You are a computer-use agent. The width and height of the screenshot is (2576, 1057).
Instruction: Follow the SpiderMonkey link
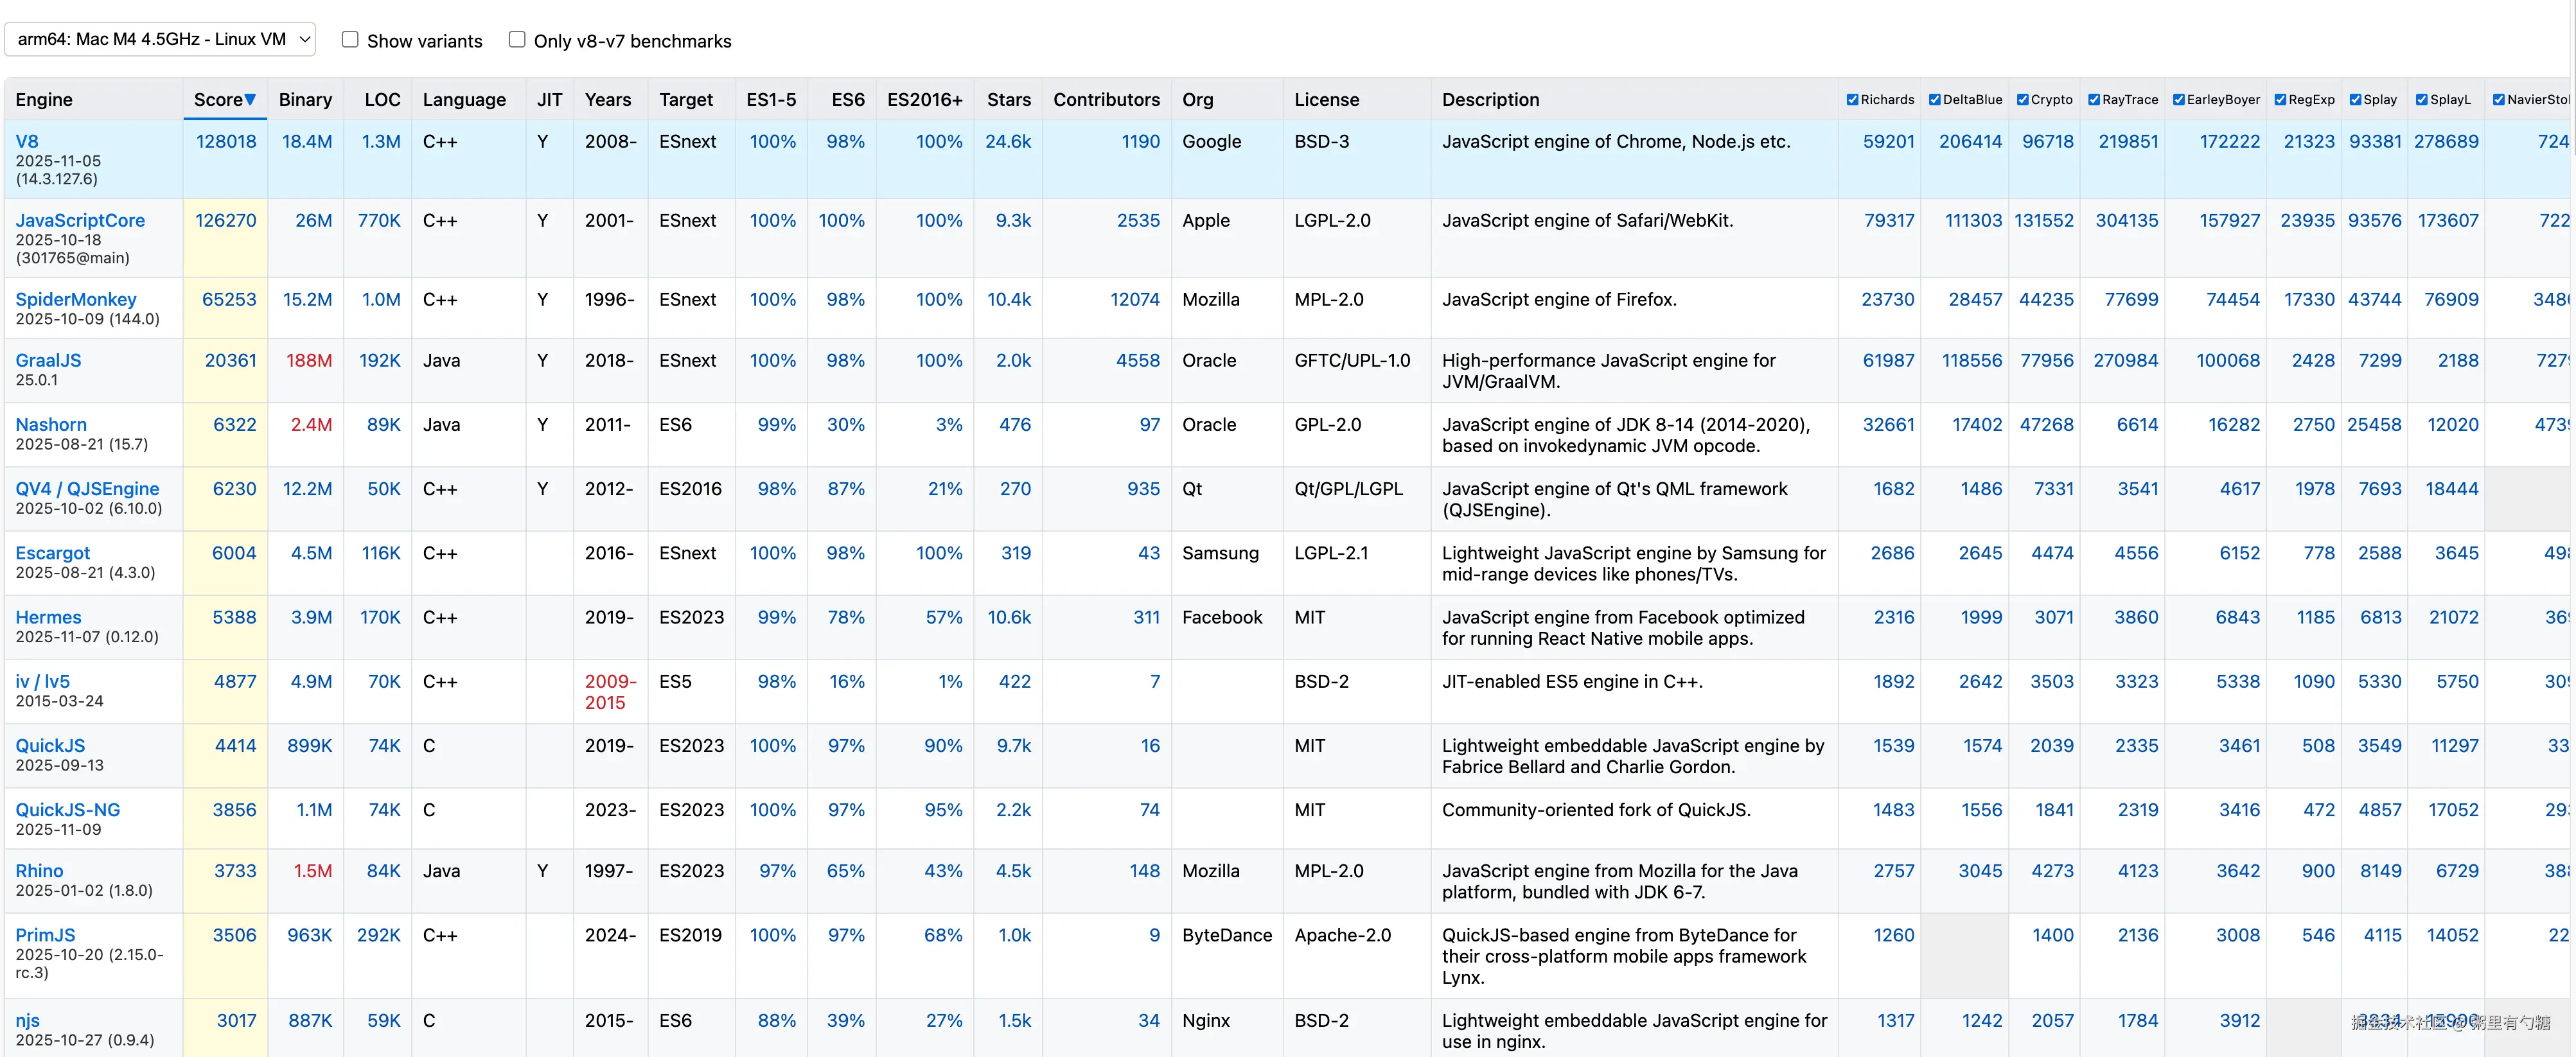(x=76, y=300)
